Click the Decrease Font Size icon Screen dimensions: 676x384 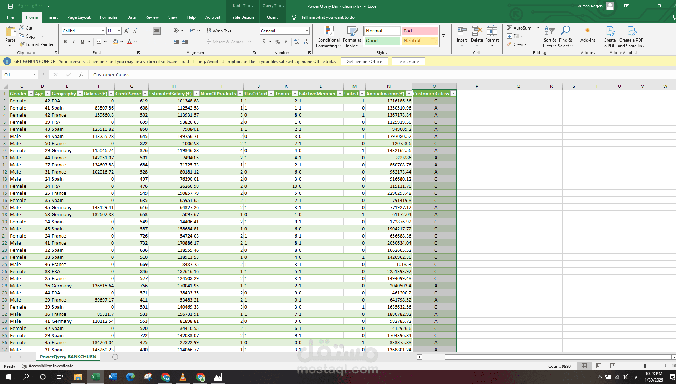[135, 31]
